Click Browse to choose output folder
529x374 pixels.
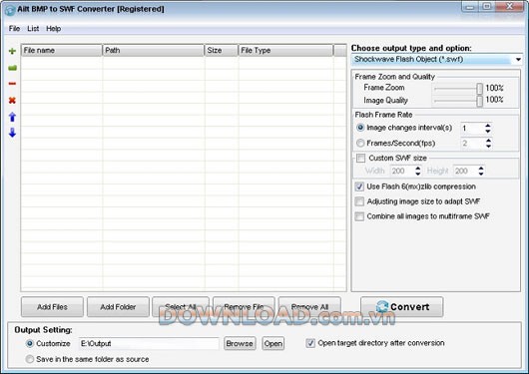coord(240,344)
